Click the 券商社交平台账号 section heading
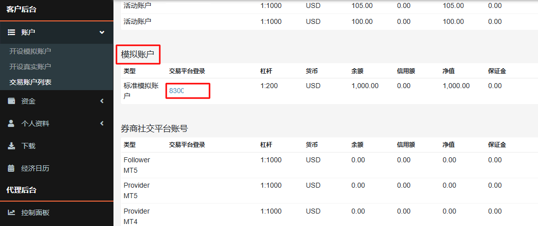Image resolution: width=538 pixels, height=226 pixels. point(154,128)
